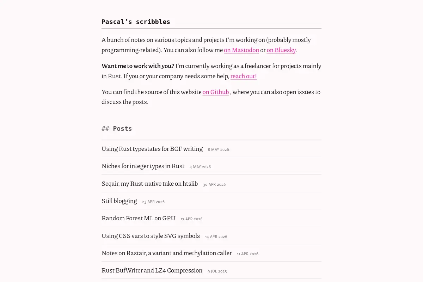This screenshot has width=423, height=282.
Task: Click the "Want me to work with you?" text
Action: point(138,66)
